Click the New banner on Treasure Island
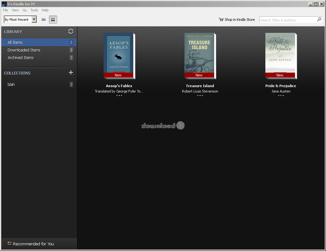Viewport: 326px width, 251px height. [x=199, y=75]
